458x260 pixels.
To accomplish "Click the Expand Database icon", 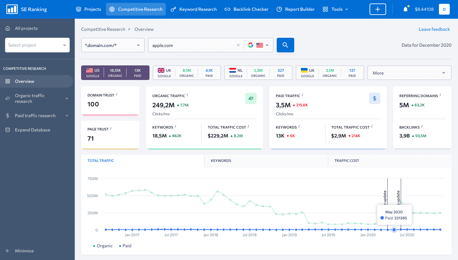I will tap(8, 130).
